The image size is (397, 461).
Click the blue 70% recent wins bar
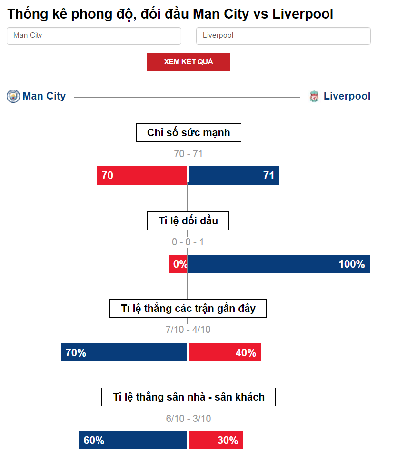point(124,352)
